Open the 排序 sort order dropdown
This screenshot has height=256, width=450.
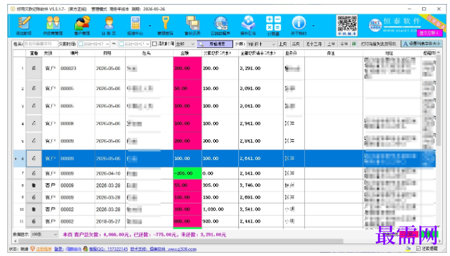(x=261, y=44)
